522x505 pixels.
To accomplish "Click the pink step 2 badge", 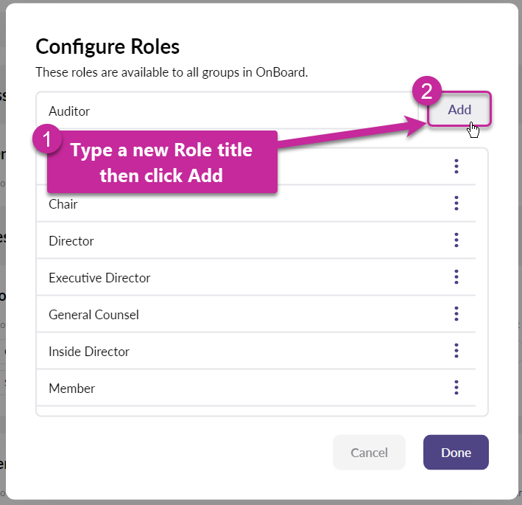I will click(426, 93).
